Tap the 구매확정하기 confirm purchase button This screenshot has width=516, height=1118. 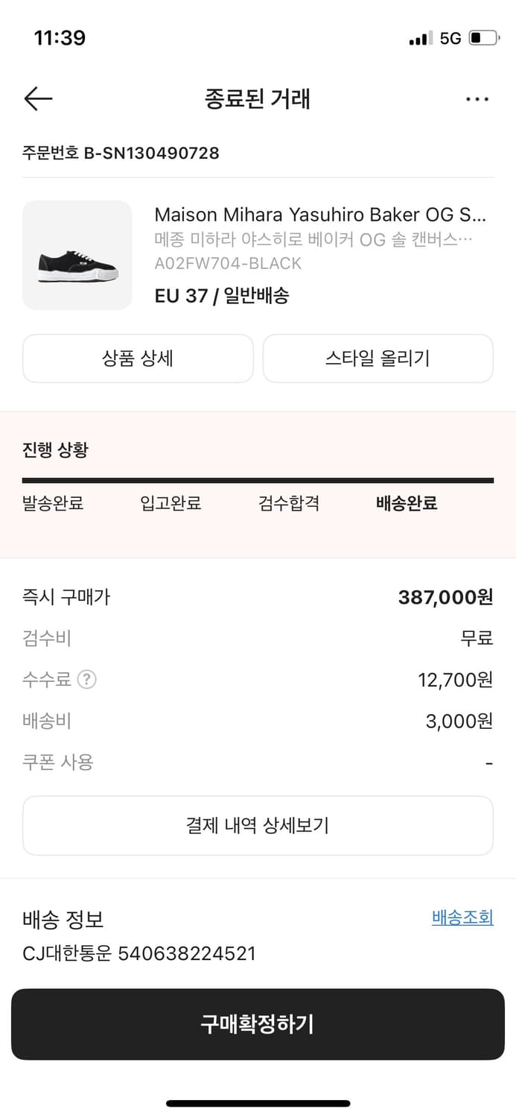point(258,1024)
